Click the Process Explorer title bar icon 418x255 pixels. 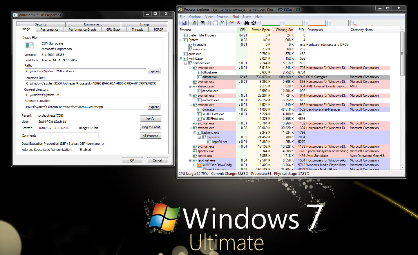pyautogui.click(x=180, y=10)
